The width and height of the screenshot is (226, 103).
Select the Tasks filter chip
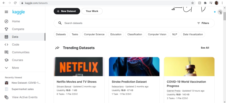pos(75,35)
